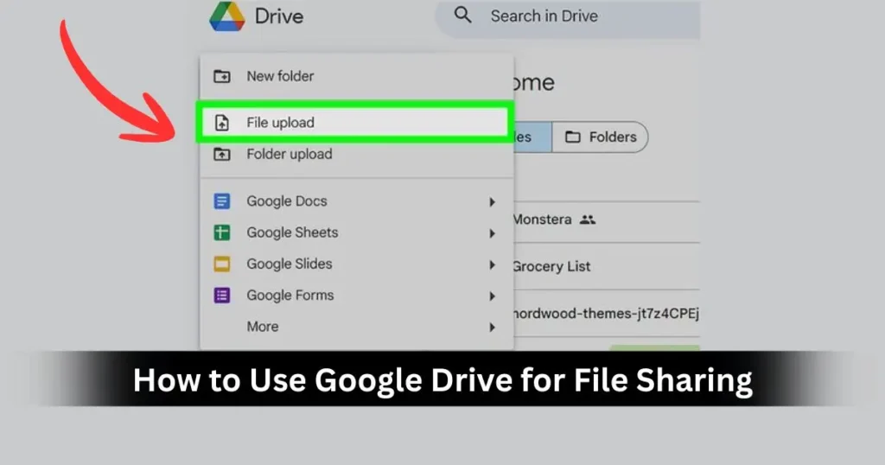Expand the Google Sheets submenu arrow
The image size is (885, 465).
pyautogui.click(x=492, y=233)
